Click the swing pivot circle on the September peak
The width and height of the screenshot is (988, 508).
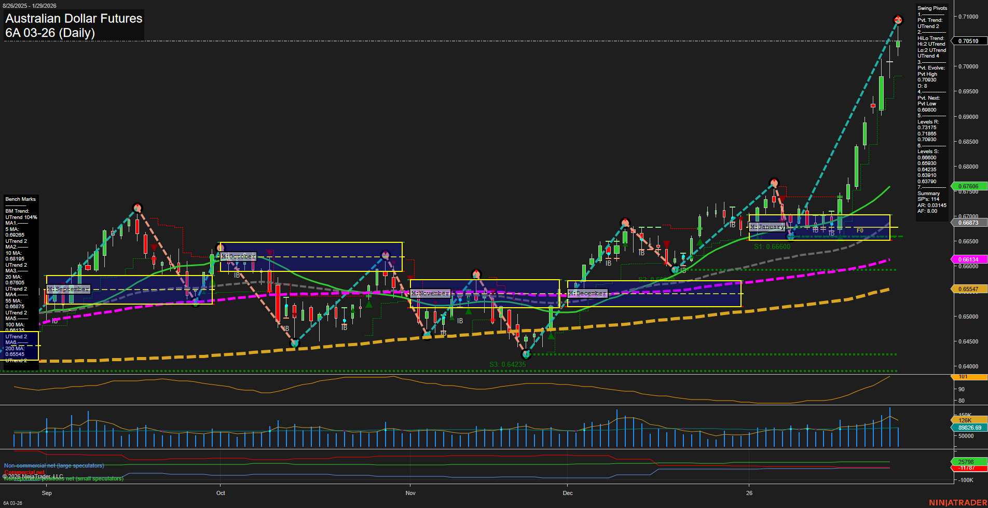pyautogui.click(x=138, y=207)
